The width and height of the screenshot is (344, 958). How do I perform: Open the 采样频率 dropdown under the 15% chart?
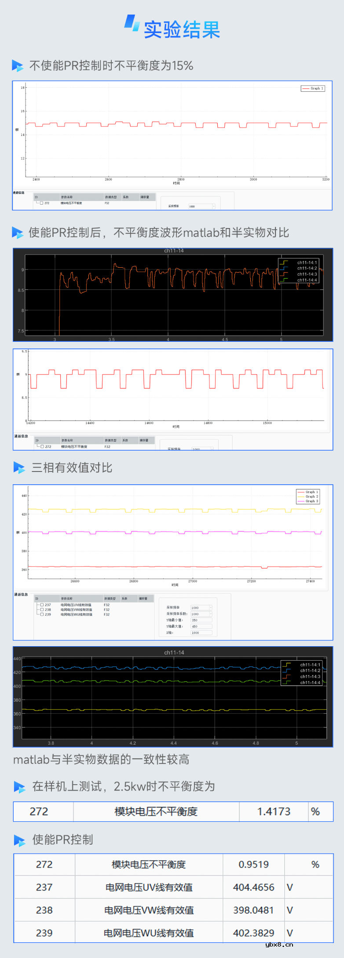(213, 206)
